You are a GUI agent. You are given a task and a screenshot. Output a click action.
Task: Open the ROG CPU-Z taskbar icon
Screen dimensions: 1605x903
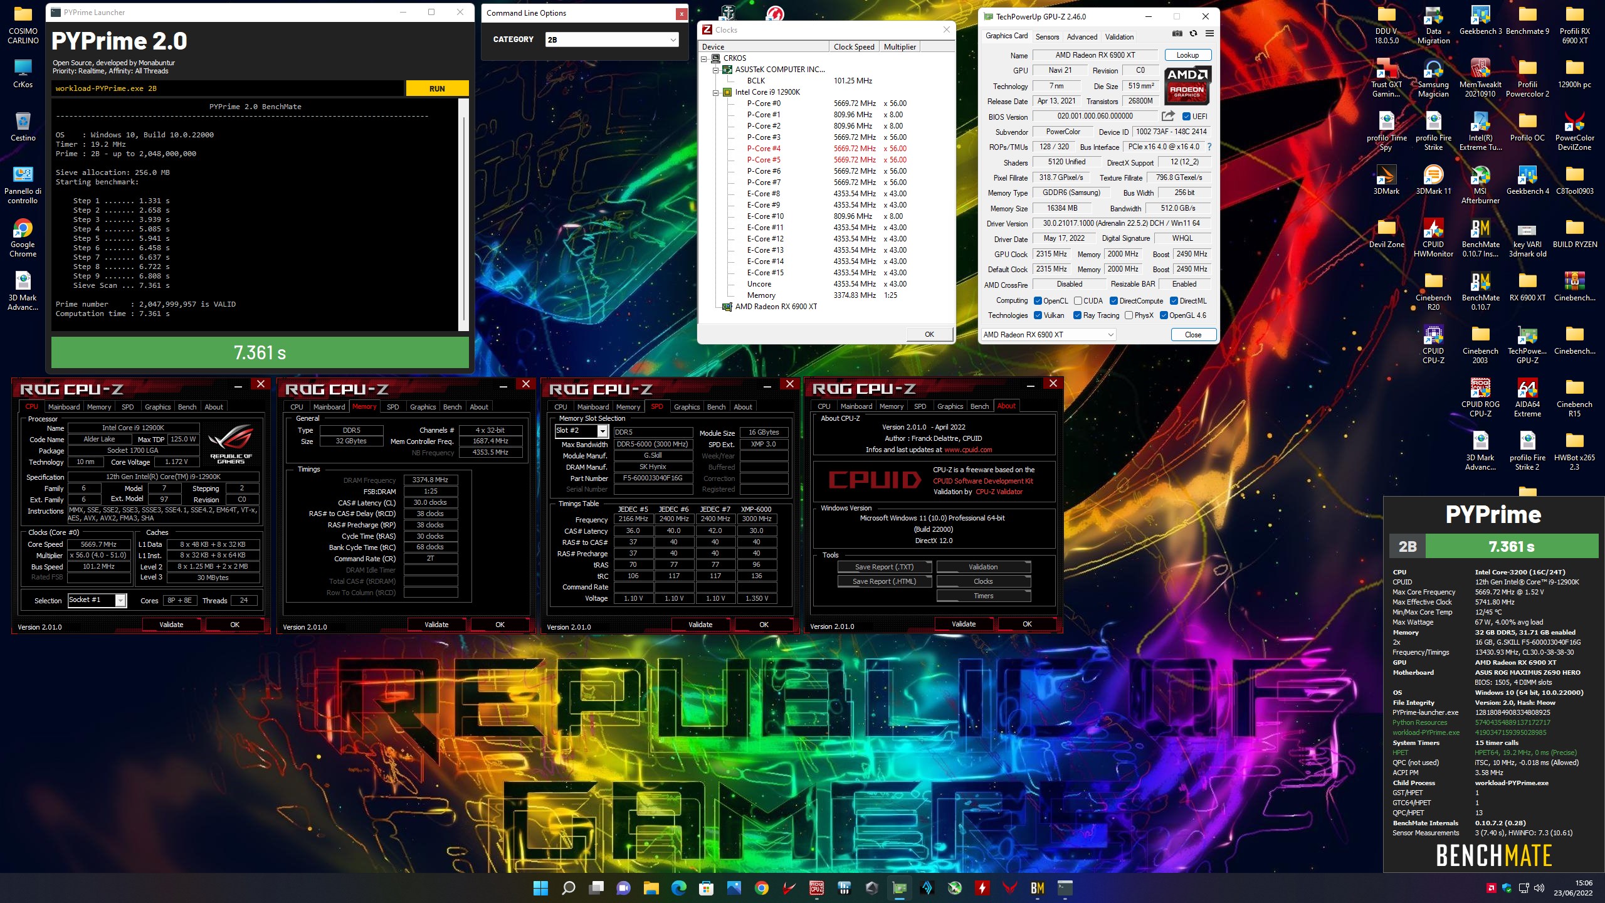point(816,887)
